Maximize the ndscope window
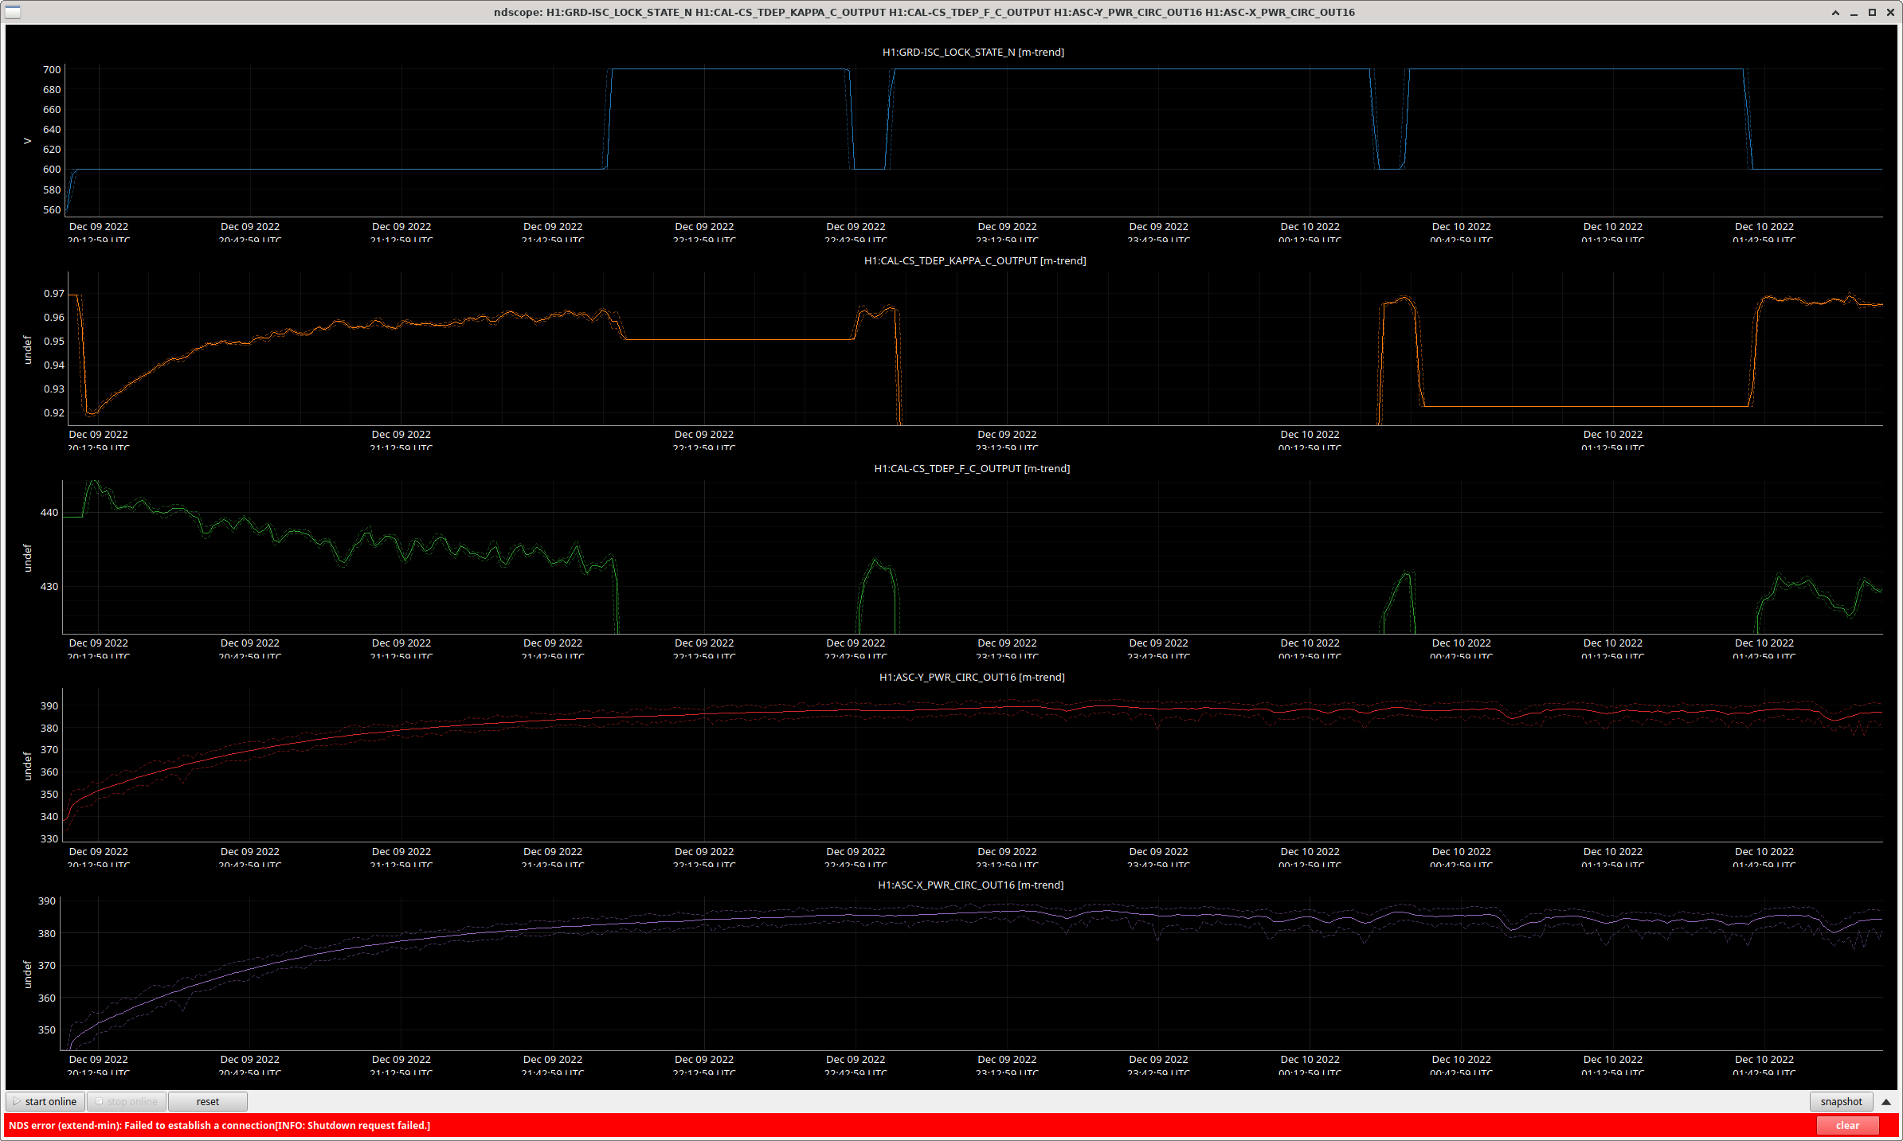This screenshot has height=1141, width=1903. coord(1872,12)
